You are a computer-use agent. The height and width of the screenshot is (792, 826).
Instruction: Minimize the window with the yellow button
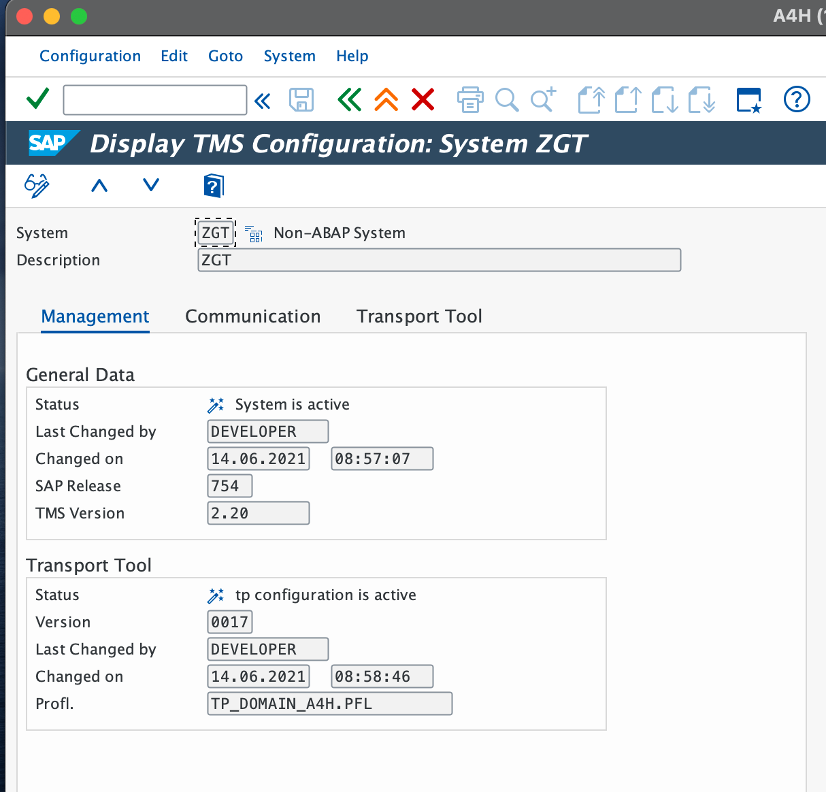coord(52,16)
